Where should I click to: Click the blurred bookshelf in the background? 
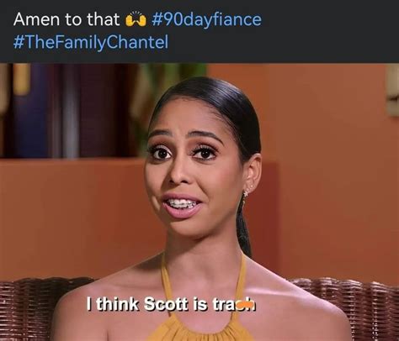(x=69, y=111)
